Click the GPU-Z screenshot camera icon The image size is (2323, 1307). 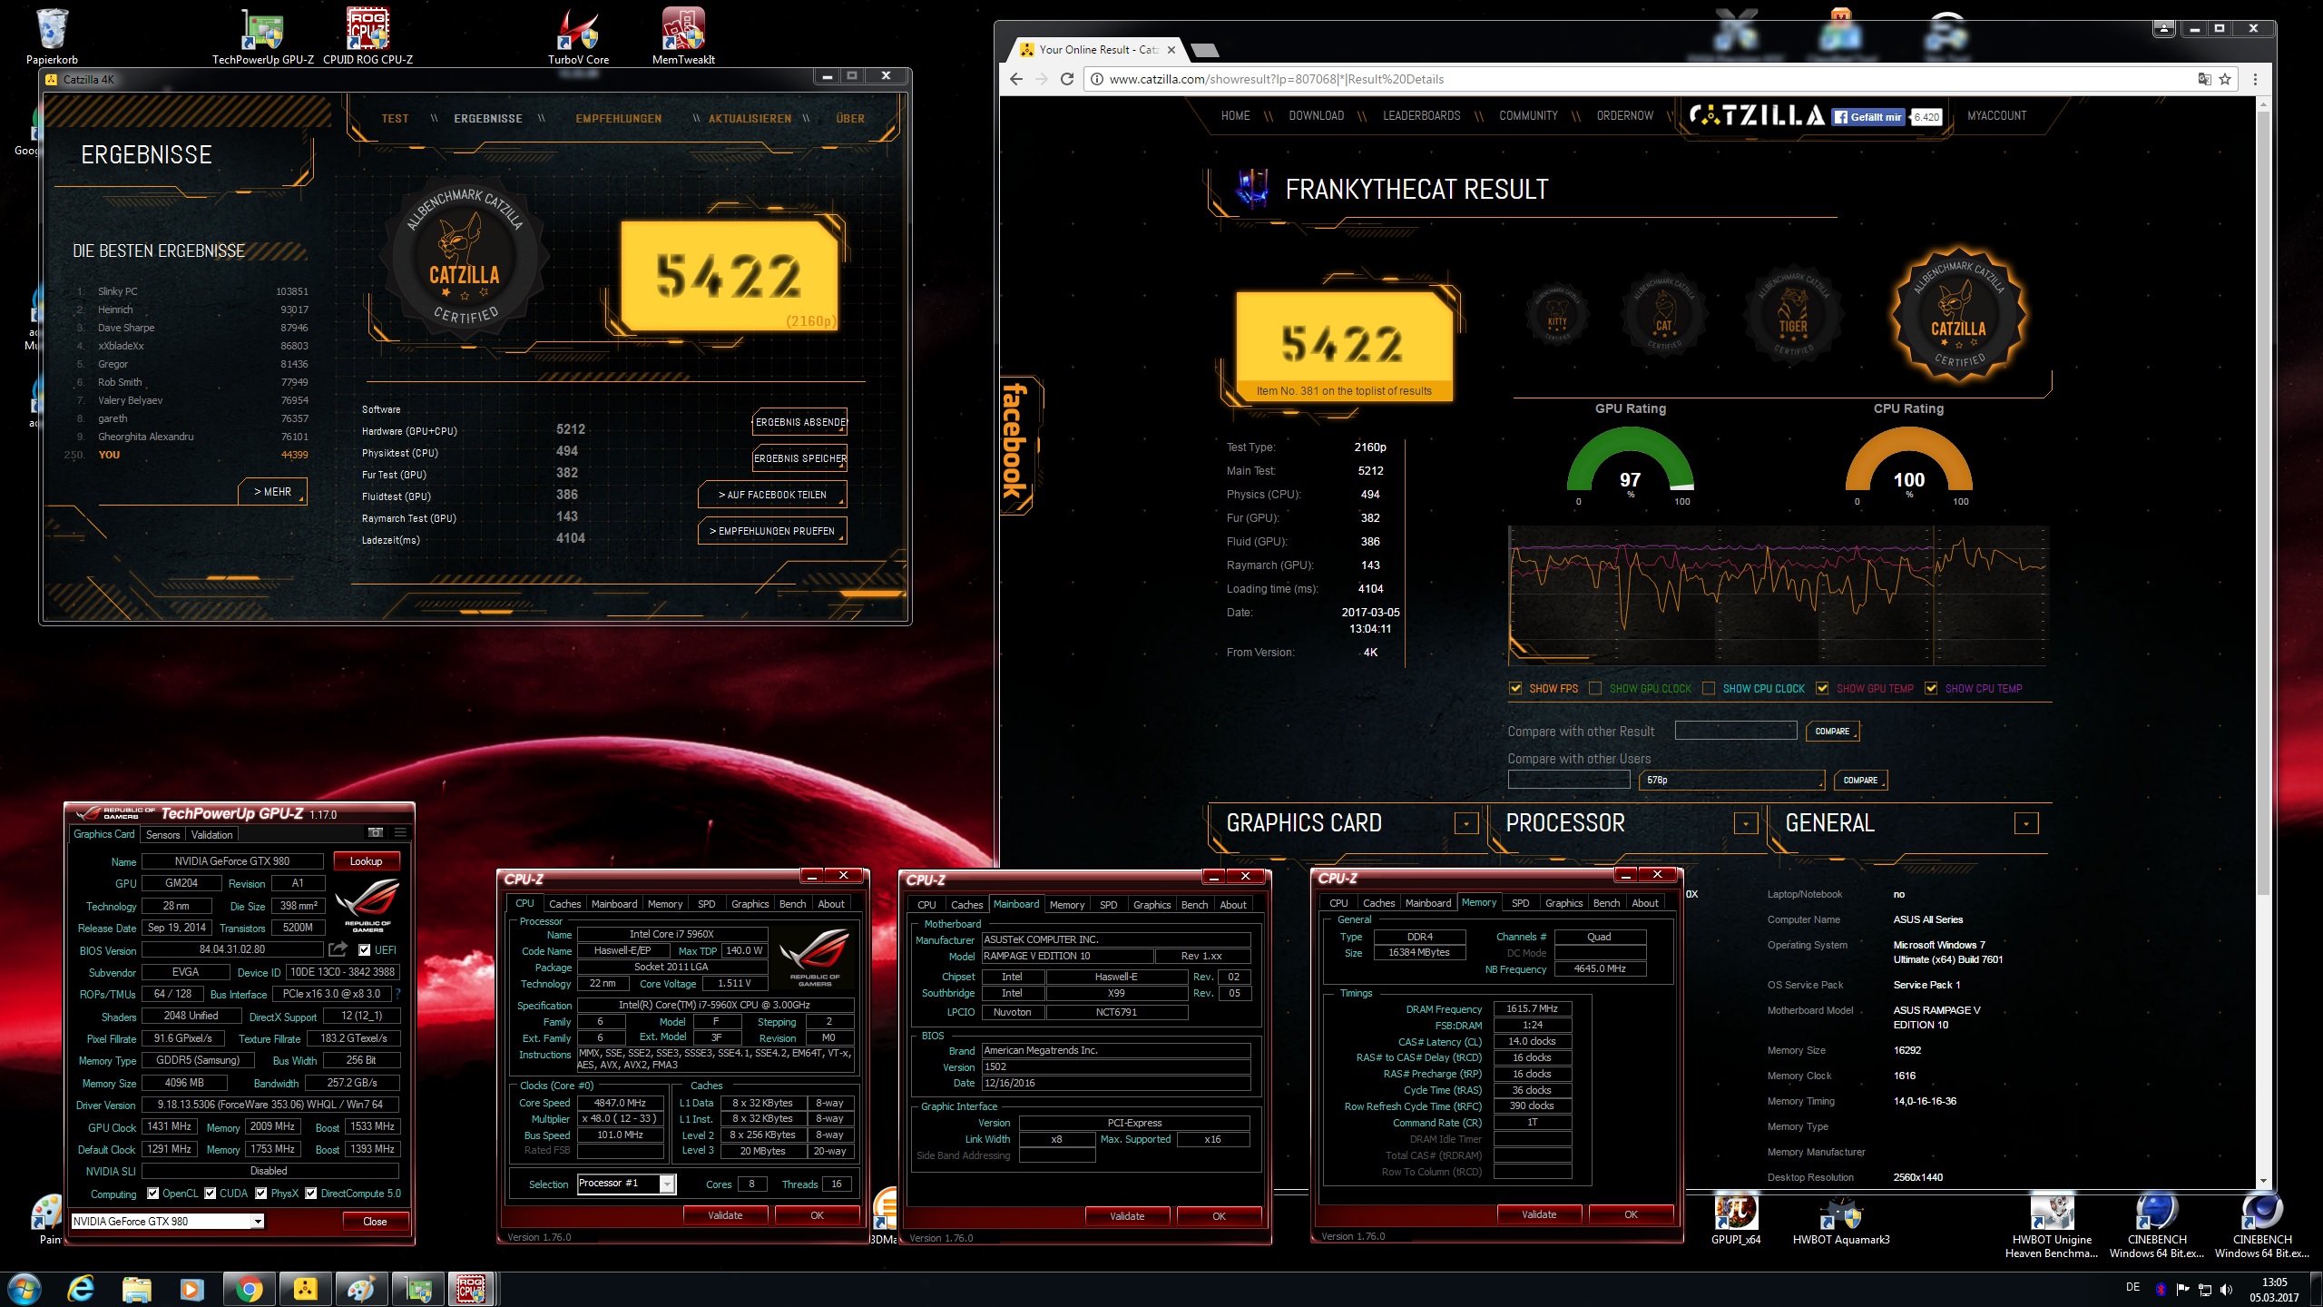tap(376, 832)
